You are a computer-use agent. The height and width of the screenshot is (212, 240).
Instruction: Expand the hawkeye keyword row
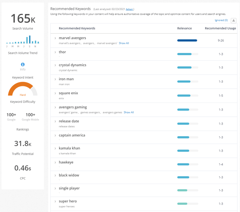[55, 163]
